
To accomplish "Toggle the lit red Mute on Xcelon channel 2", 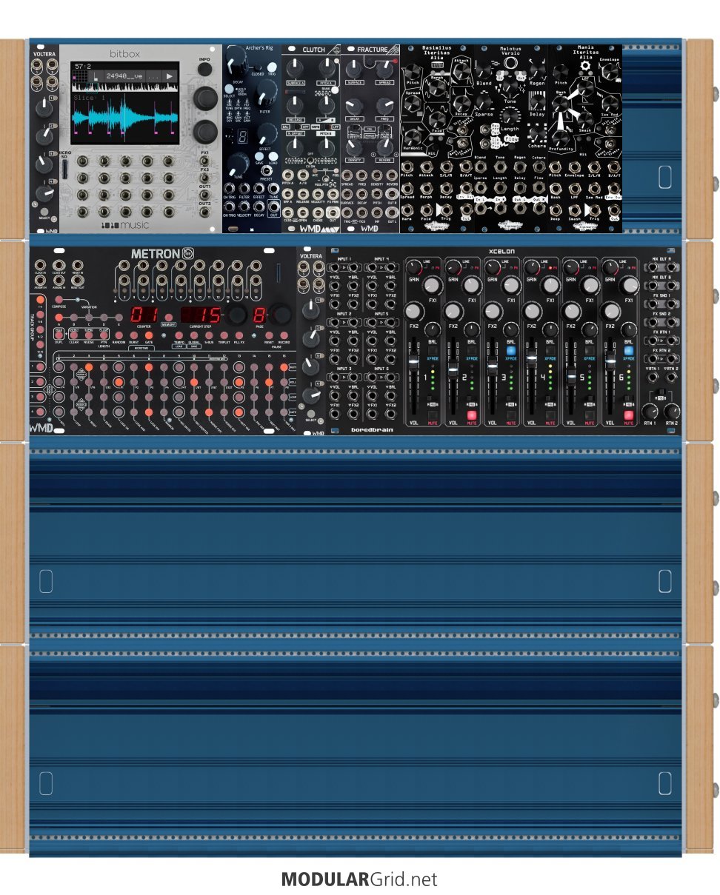I will coord(471,415).
